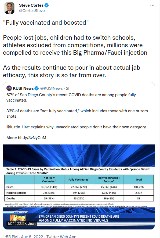Viewport: 160px width, 238px height.
Task: Open Steve Cortes profile picture
Action: click(10, 8)
